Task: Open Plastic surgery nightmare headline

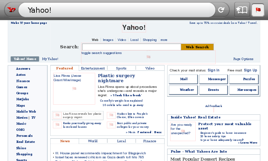Action: [x=116, y=78]
